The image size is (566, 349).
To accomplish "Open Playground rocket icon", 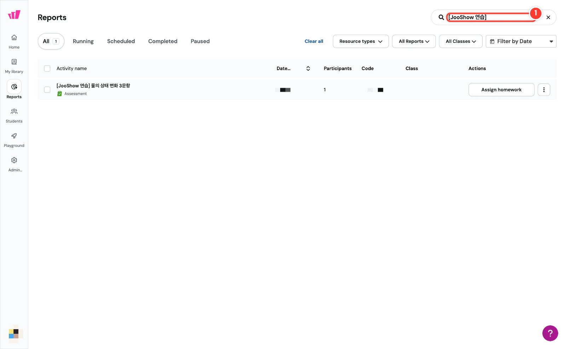I will (14, 136).
